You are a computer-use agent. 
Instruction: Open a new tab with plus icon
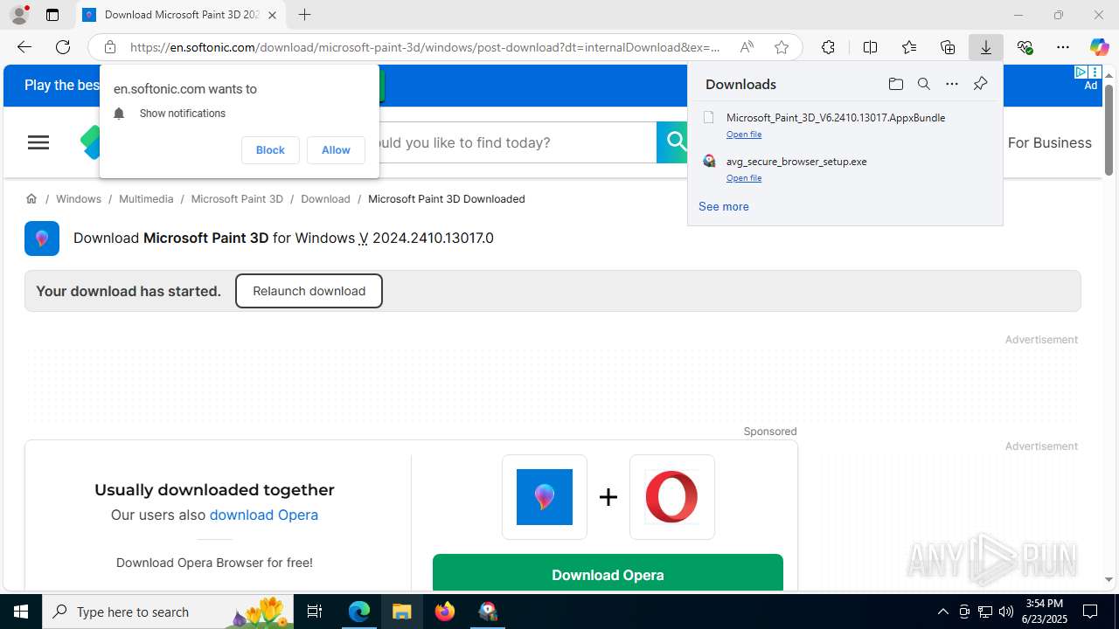pos(304,15)
